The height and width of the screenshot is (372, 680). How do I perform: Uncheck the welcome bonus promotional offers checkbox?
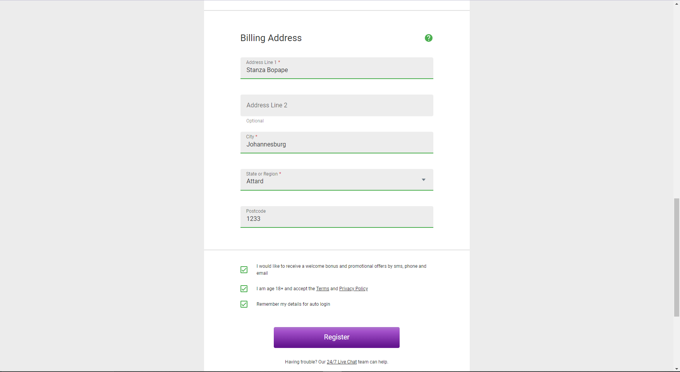point(244,270)
